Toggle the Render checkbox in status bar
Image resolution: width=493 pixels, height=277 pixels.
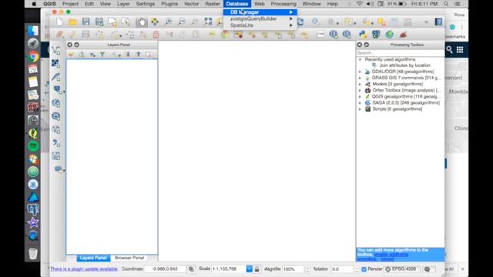(364, 269)
